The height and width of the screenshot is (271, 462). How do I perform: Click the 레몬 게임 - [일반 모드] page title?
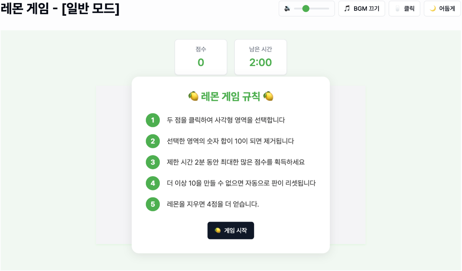pos(60,9)
